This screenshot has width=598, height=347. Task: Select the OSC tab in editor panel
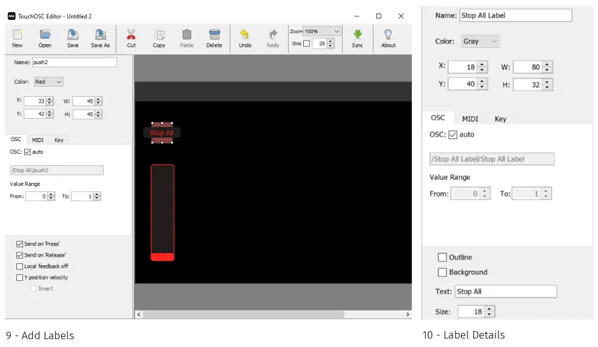tap(16, 139)
